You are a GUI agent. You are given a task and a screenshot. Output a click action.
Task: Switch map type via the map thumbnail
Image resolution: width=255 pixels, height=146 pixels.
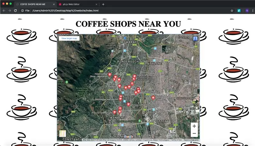(x=62, y=134)
